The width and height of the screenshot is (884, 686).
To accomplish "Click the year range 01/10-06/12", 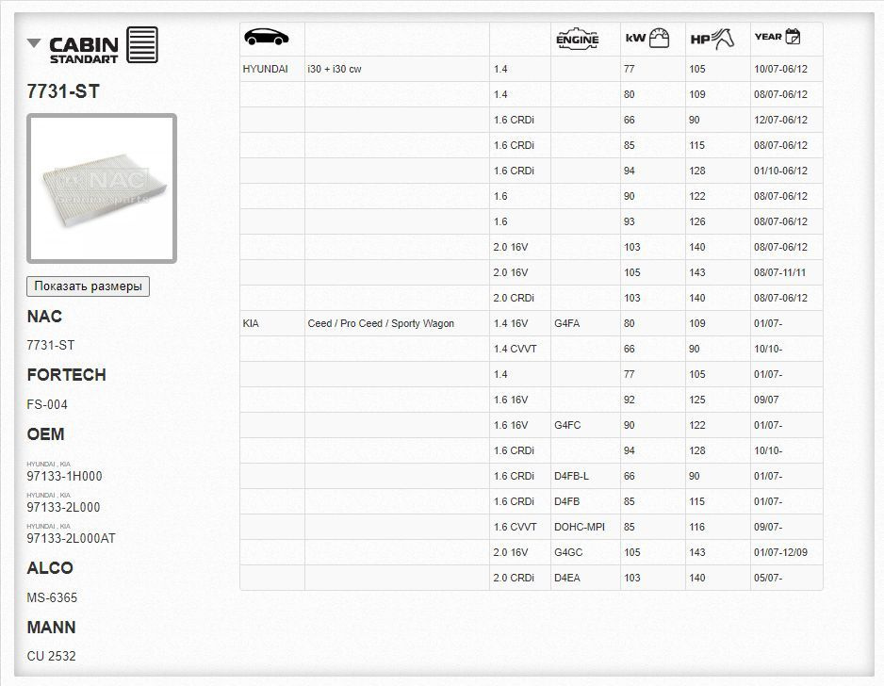I will pyautogui.click(x=781, y=171).
